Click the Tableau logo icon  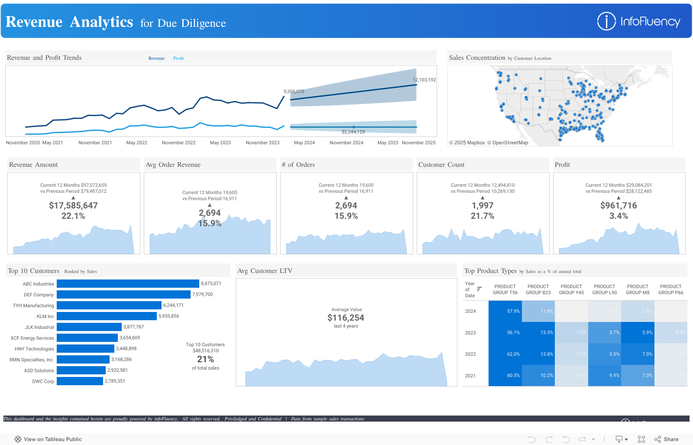18,439
